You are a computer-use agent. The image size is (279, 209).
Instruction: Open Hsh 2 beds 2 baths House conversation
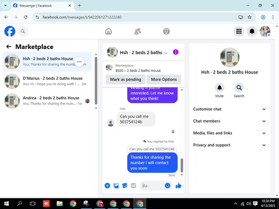pos(47,62)
